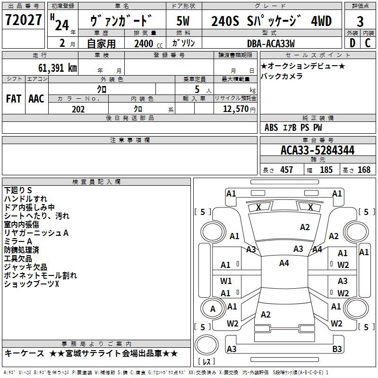Screen dimensions: 378x378
Task: Click exterior rating D
Action: point(352,43)
